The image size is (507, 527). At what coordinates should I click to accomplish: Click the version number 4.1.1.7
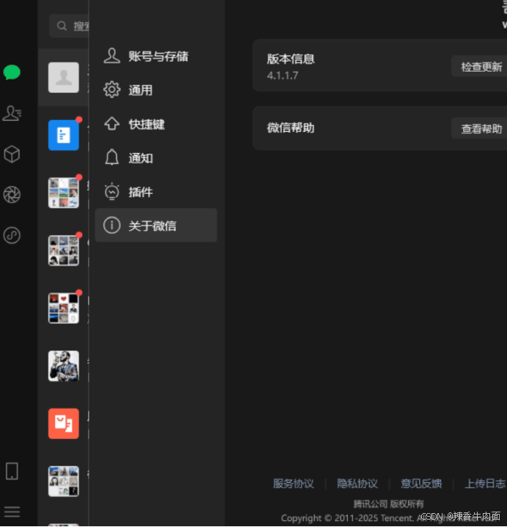click(x=283, y=75)
